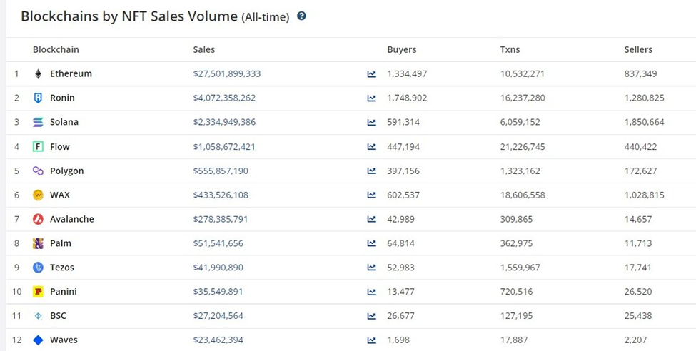Sort table by Buyers column header
Screen dimensions: 696x351
click(402, 49)
